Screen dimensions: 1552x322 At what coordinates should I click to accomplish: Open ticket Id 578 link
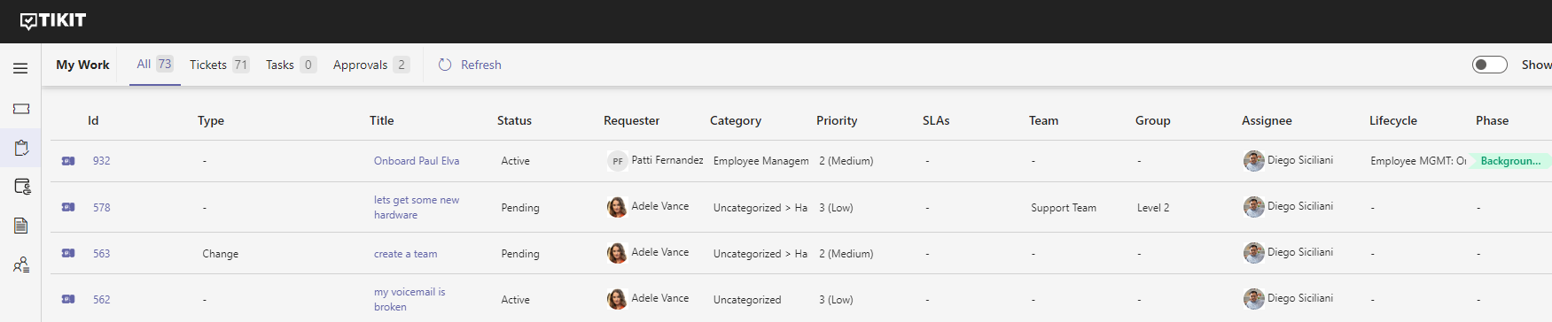click(x=102, y=207)
